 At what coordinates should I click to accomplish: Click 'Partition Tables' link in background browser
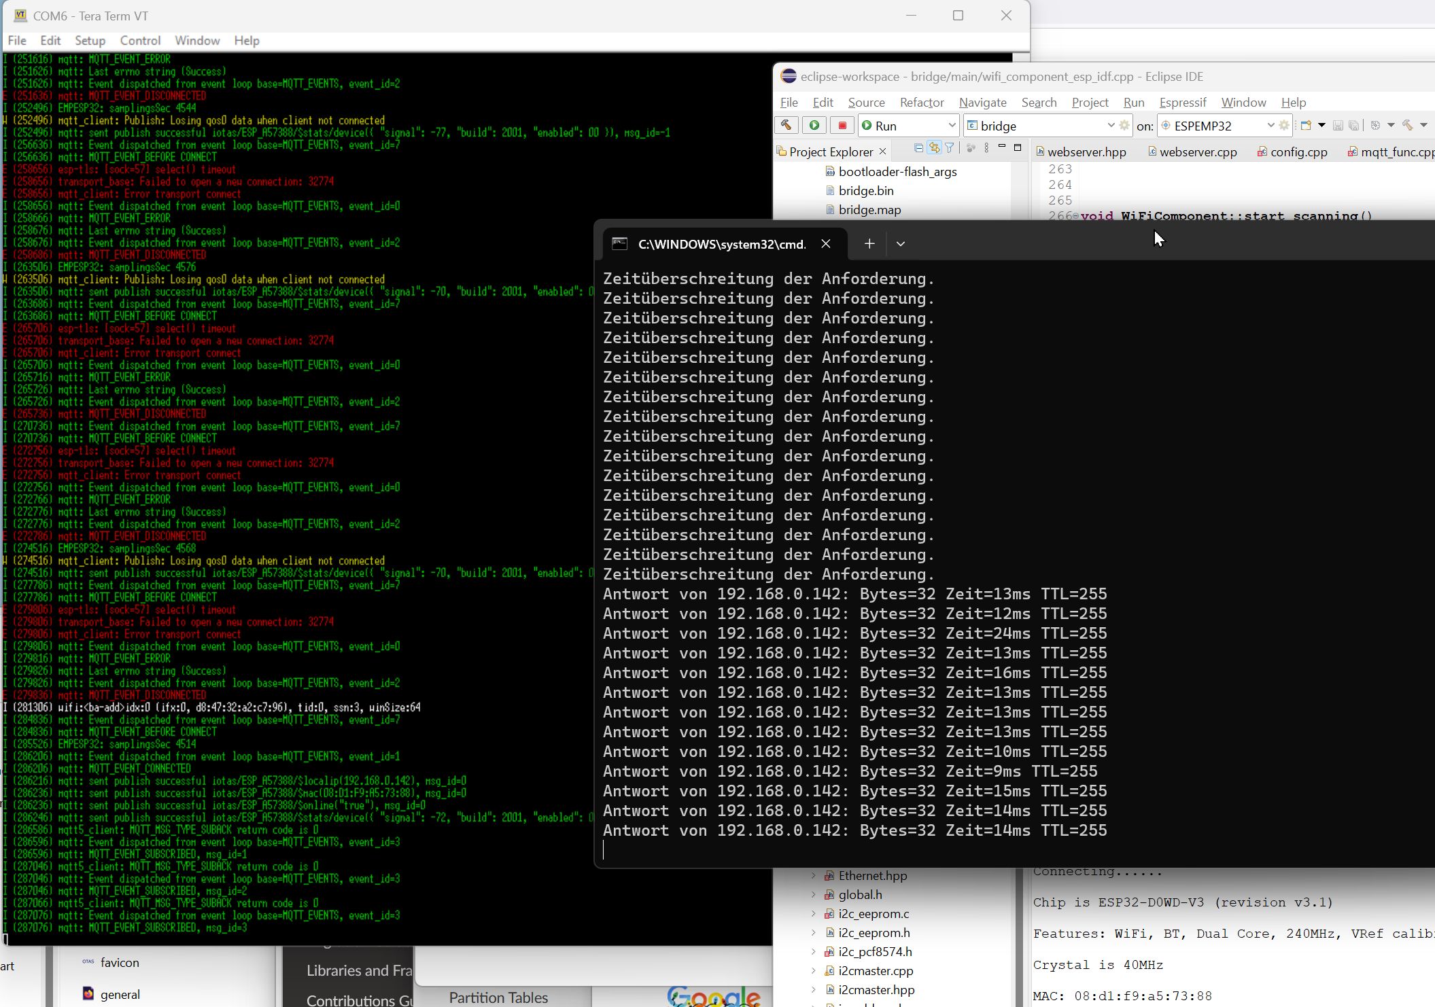pos(498,997)
